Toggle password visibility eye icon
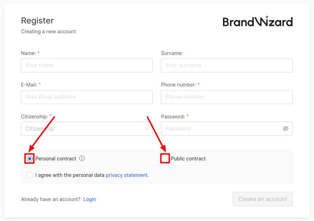 (x=285, y=129)
